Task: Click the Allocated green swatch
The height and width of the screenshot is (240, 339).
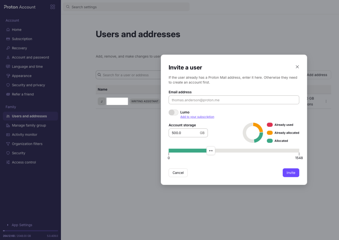Action: tap(269, 141)
